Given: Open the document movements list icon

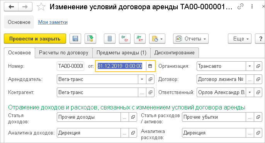Looking at the screenshot, I should coord(110,39).
